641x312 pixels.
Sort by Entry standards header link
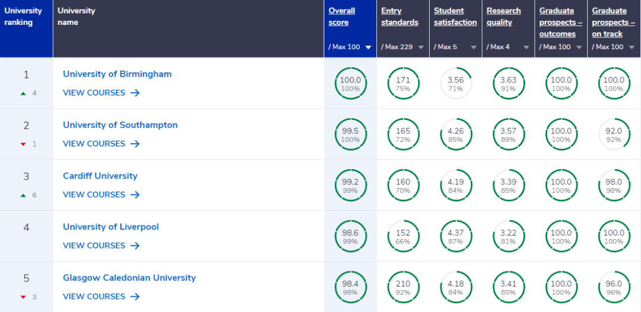(400, 17)
